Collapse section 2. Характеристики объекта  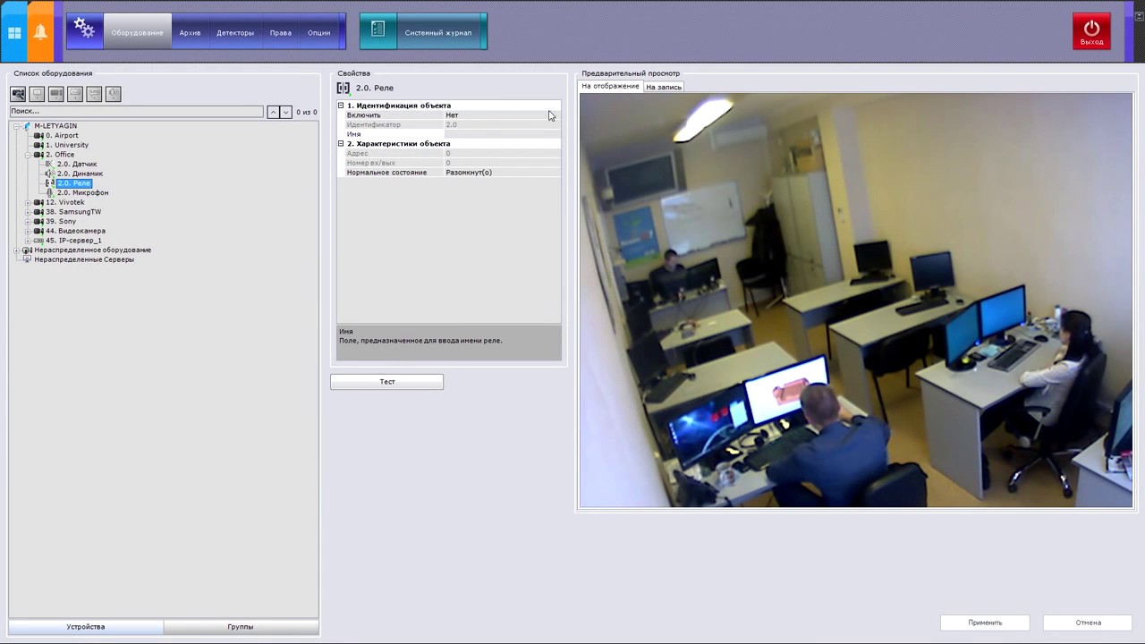[341, 143]
